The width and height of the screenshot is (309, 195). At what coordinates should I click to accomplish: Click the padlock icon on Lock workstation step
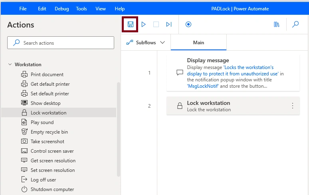[180, 106]
